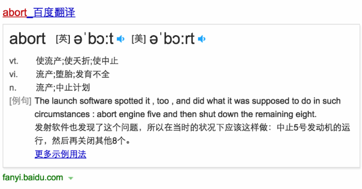The height and width of the screenshot is (189, 362).
Task: Open the abort_百度翻译 title link
Action: click(39, 12)
